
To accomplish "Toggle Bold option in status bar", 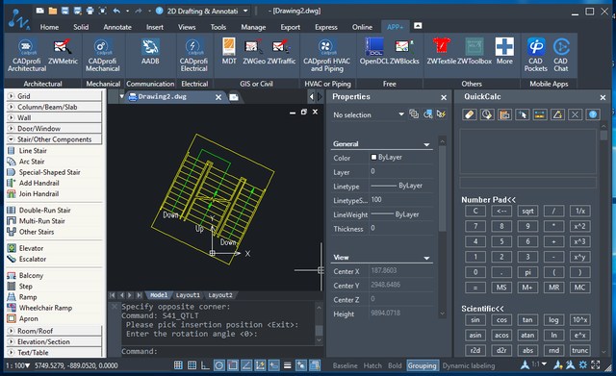I will click(x=395, y=365).
